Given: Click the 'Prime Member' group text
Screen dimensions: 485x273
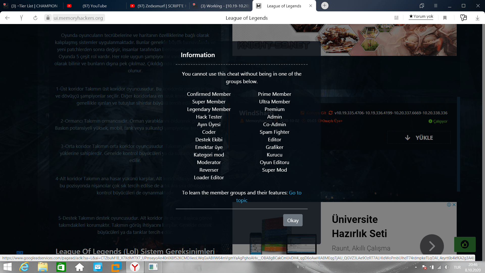Looking at the screenshot, I should (x=274, y=94).
